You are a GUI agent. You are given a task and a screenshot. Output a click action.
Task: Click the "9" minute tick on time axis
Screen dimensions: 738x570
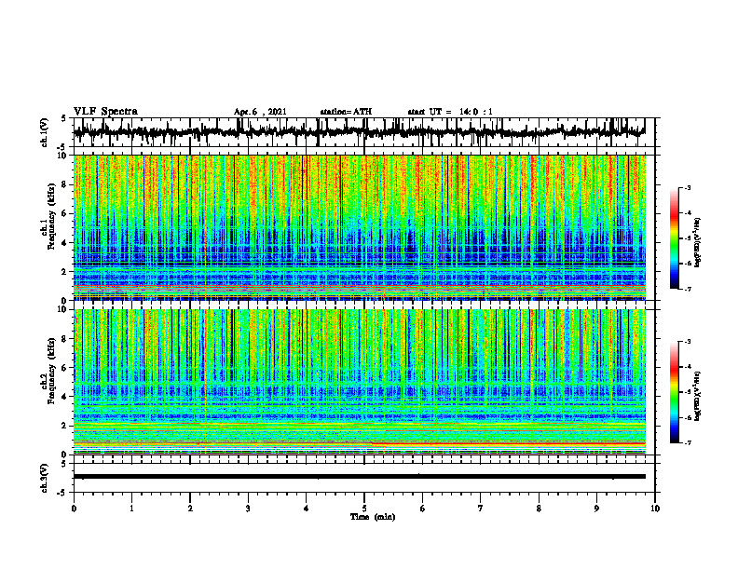596,509
